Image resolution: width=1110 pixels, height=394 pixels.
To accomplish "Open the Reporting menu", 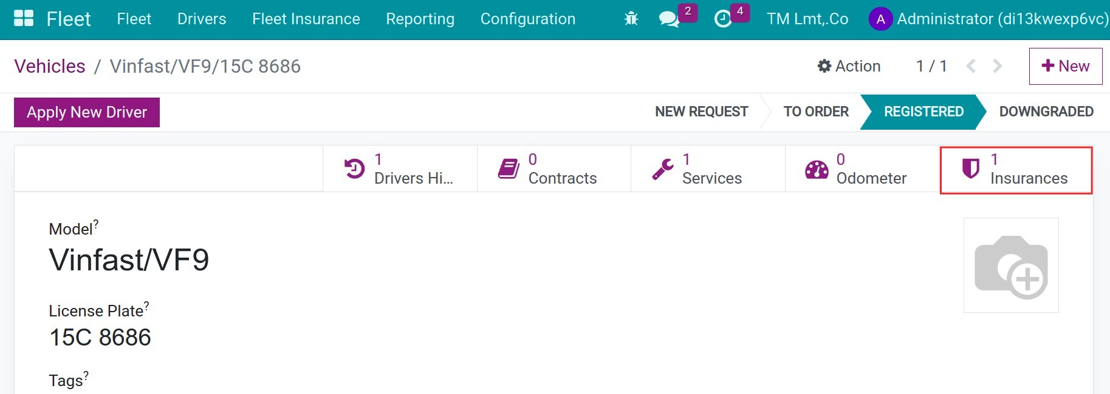I will point(420,19).
